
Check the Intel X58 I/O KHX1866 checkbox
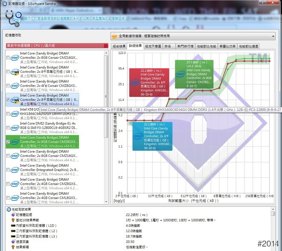8,114
